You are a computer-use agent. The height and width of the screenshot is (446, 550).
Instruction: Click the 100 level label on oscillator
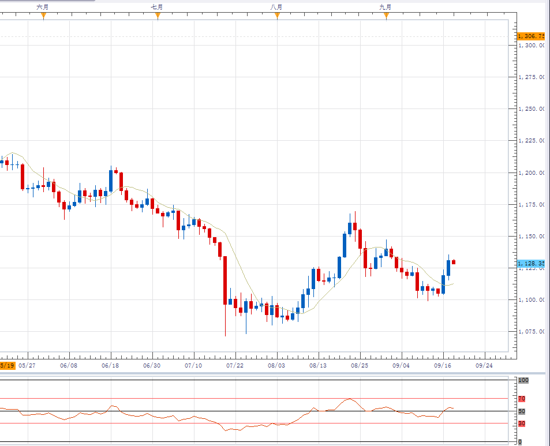click(523, 381)
